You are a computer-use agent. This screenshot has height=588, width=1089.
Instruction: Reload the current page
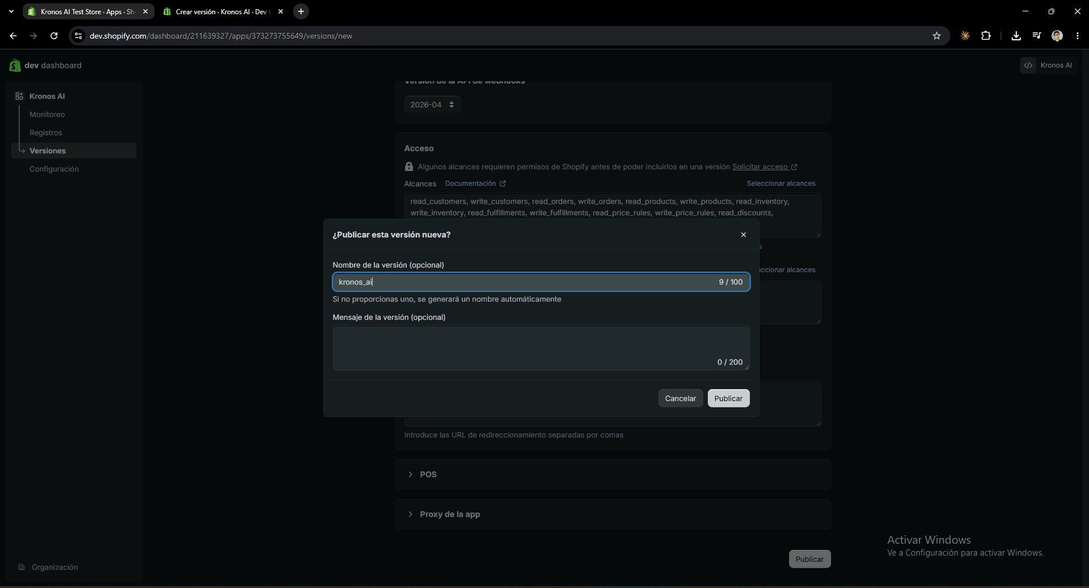[x=54, y=36]
